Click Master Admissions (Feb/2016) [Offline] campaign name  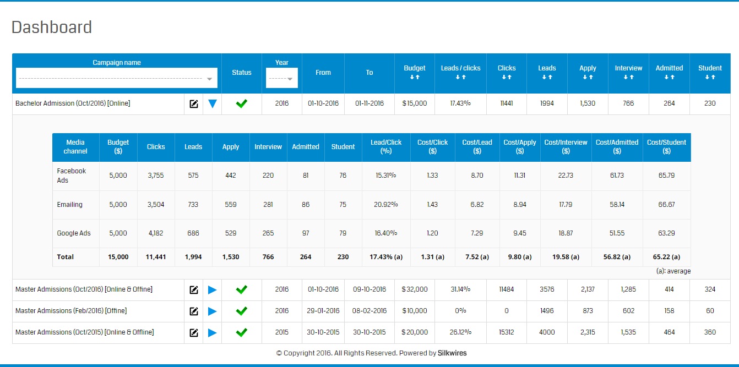tap(71, 311)
